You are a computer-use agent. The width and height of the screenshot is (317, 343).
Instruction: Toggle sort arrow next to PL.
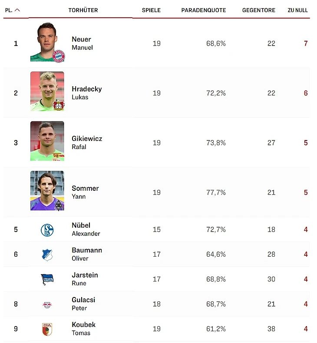(x=17, y=10)
